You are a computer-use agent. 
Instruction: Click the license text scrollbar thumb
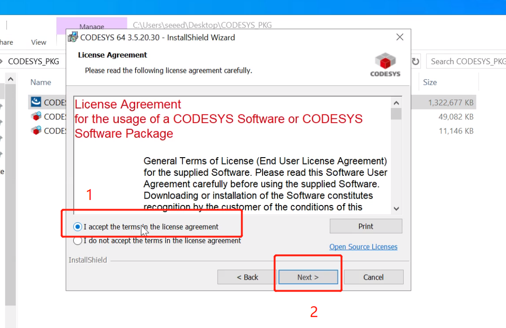[396, 114]
